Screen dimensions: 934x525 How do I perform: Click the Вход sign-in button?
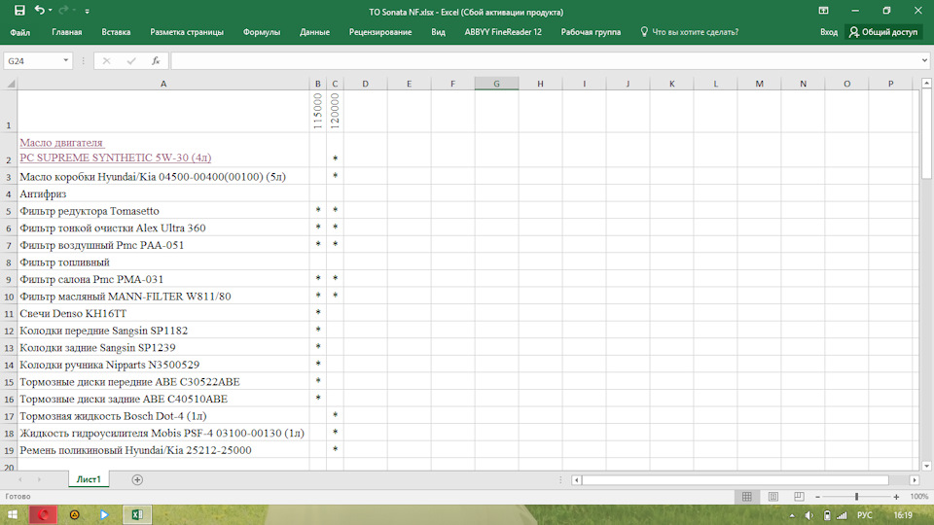(x=829, y=32)
